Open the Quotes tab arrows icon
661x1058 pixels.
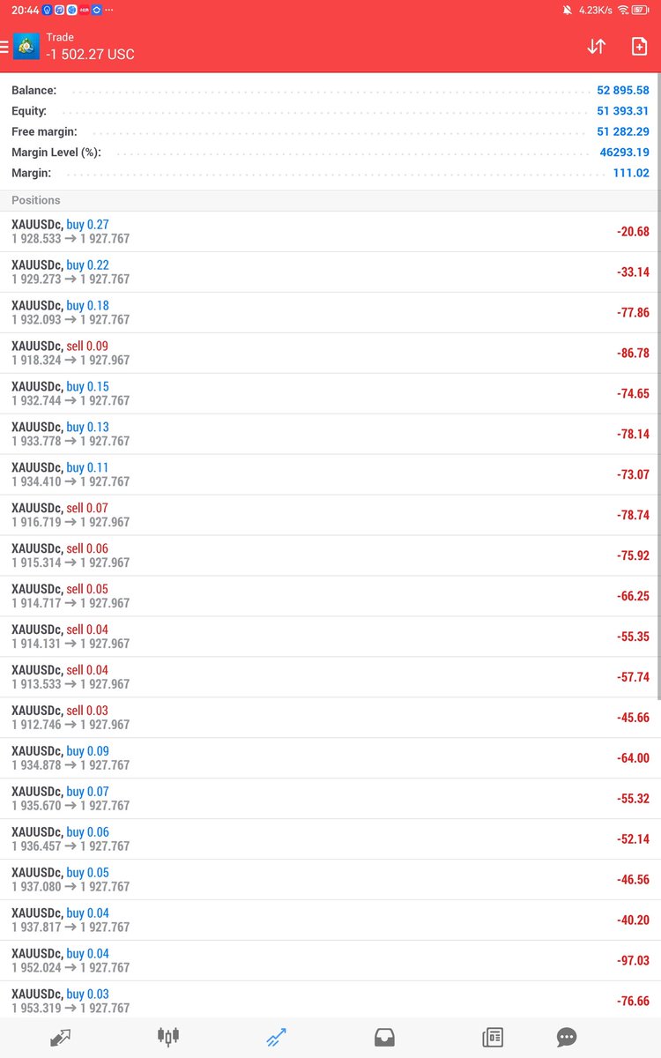pyautogui.click(x=60, y=1038)
